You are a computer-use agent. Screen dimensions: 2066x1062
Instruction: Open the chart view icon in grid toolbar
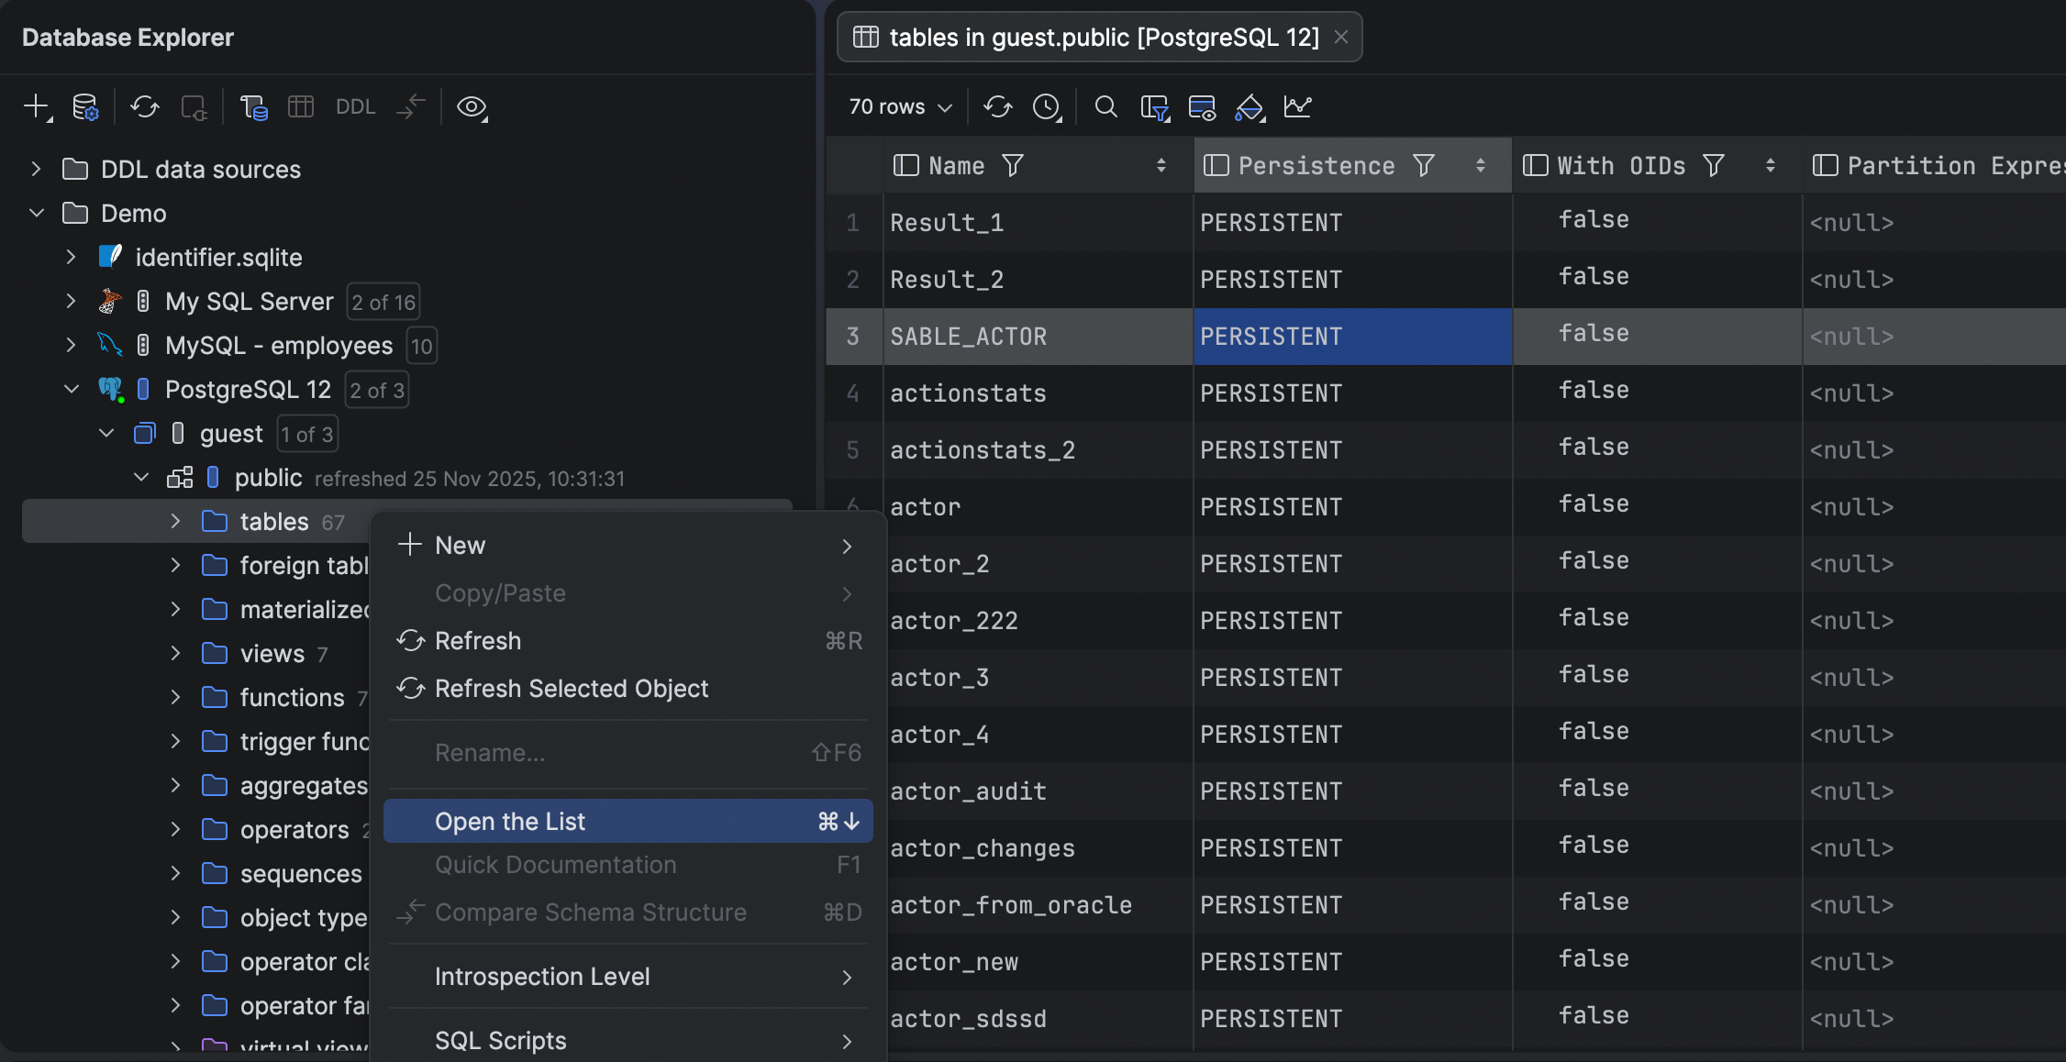tap(1297, 106)
